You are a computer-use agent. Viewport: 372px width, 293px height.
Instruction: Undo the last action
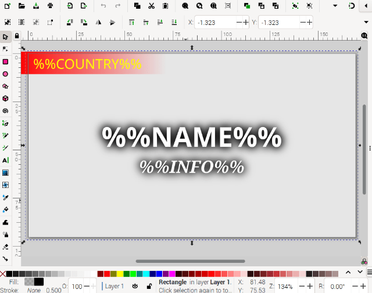tap(103, 6)
